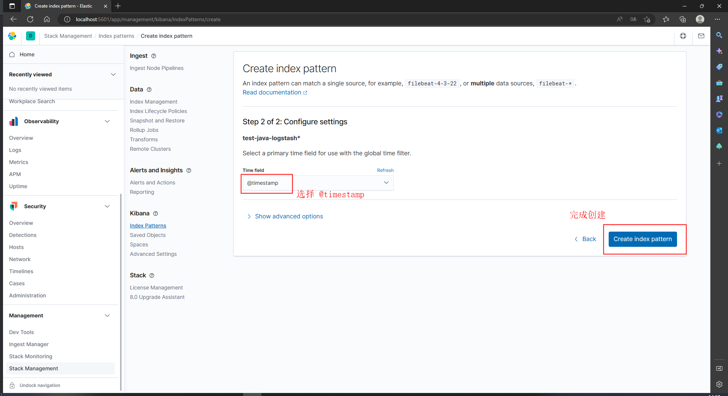Viewport: 728px width, 396px height.
Task: Open Snapshot and Restore
Action: (x=157, y=121)
